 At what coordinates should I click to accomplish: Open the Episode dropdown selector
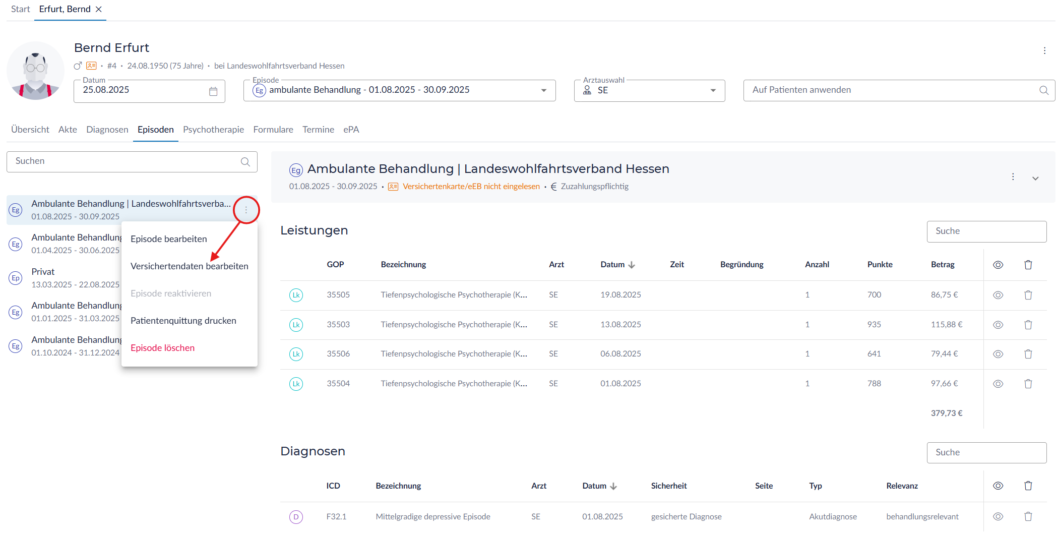[543, 91]
